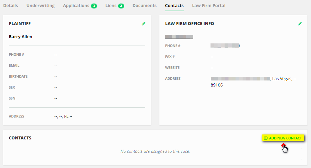Select the Contacts tab
Viewport: 311px width, 168px height.
click(x=174, y=6)
